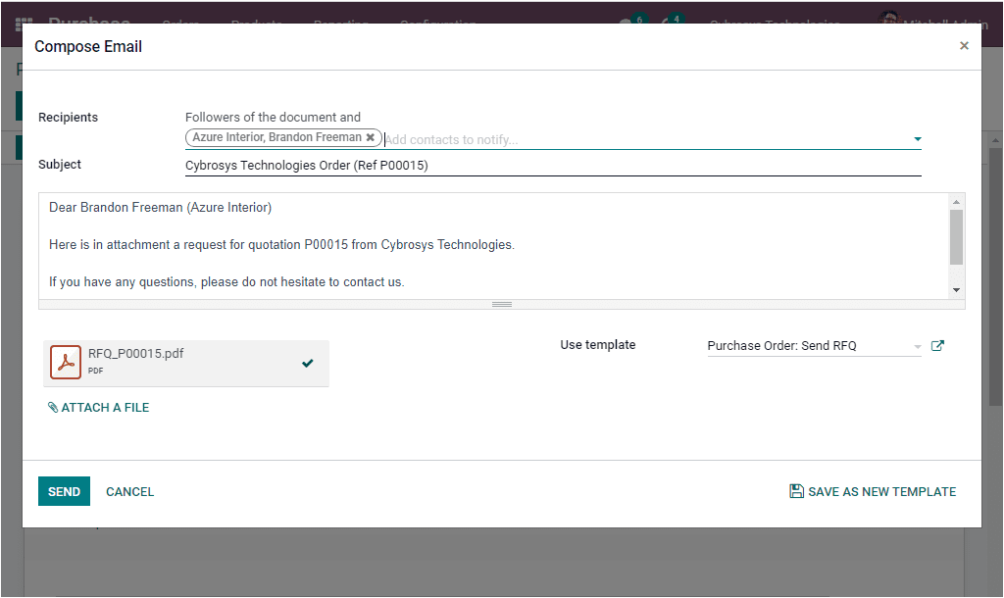The width and height of the screenshot is (1004, 598).
Task: Open template record via external link icon
Action: pos(937,345)
